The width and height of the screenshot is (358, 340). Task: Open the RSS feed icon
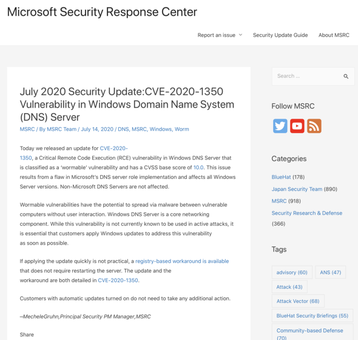pyautogui.click(x=314, y=126)
